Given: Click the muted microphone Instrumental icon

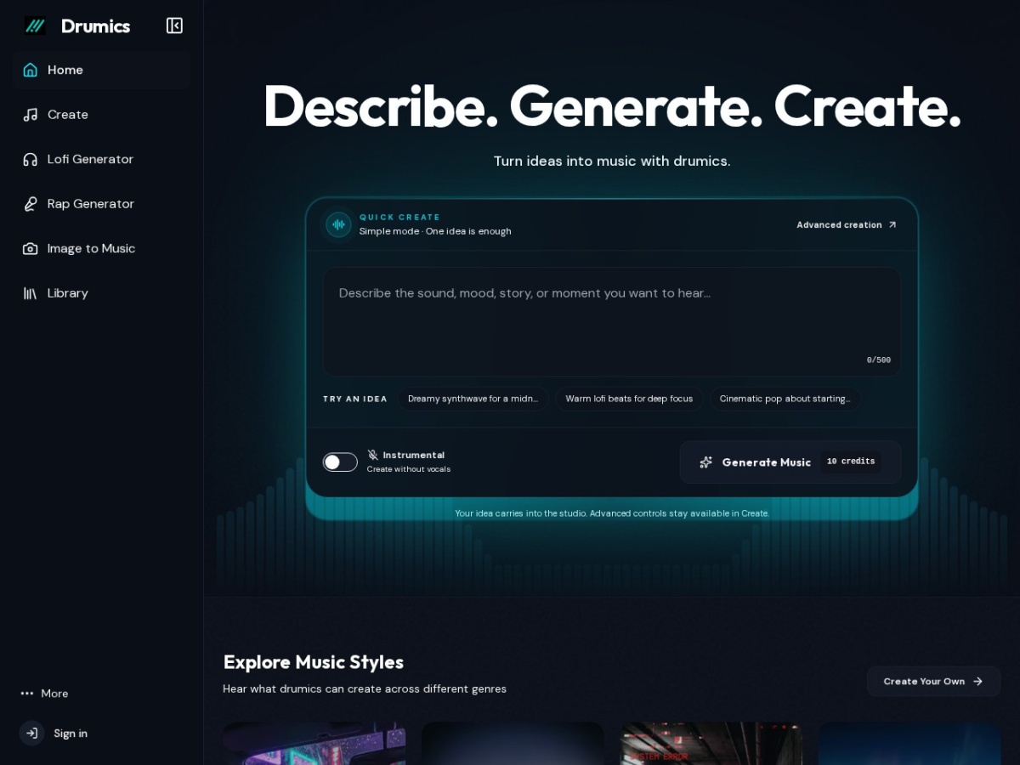Looking at the screenshot, I should (x=372, y=455).
